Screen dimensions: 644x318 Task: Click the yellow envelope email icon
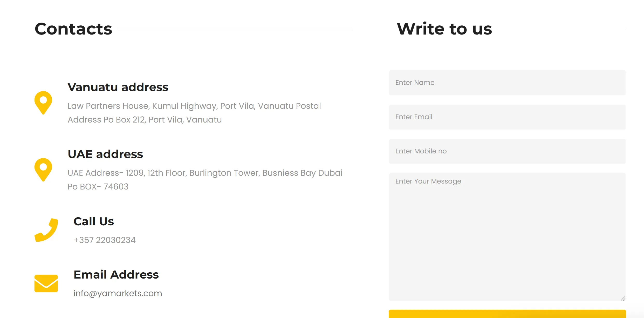tap(46, 283)
